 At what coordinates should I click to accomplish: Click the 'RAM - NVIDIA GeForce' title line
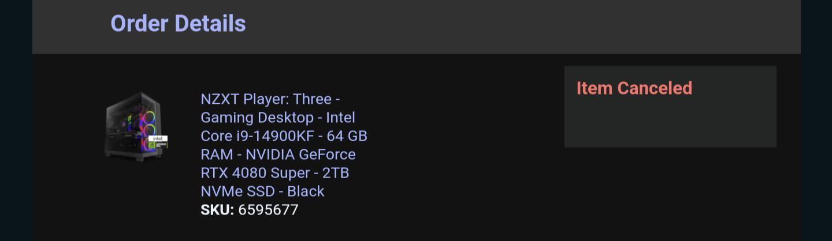278,155
